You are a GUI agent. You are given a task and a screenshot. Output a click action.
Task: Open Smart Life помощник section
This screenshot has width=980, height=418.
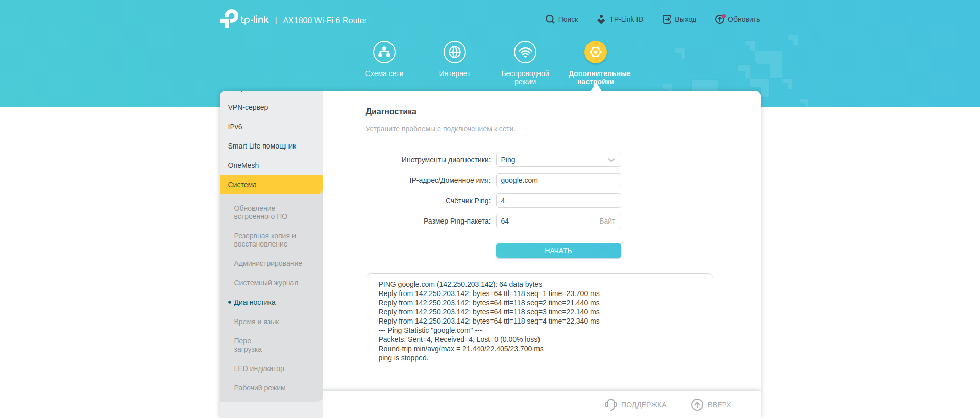pos(271,146)
